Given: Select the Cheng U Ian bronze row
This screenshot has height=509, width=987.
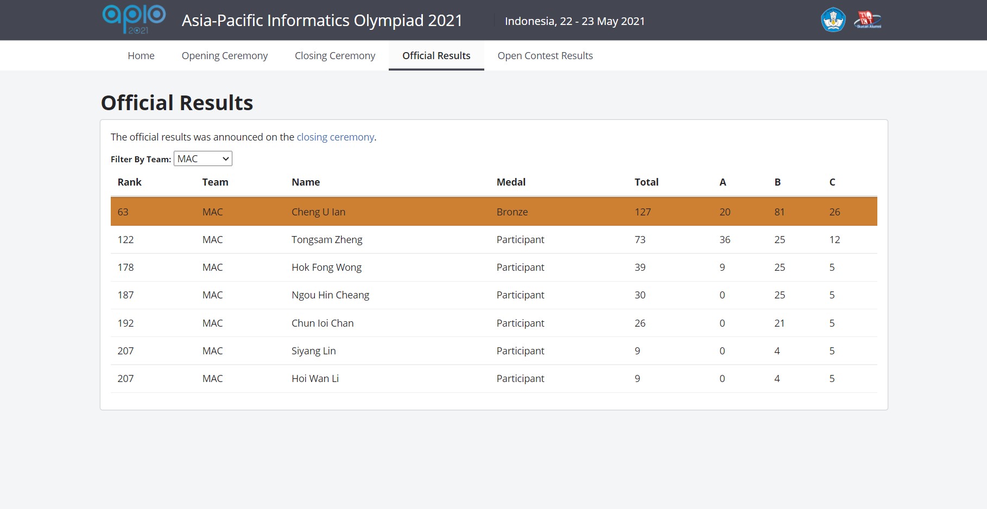Looking at the screenshot, I should 493,212.
